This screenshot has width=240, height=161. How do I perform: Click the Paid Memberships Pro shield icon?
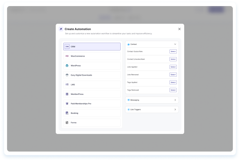pos(67,104)
